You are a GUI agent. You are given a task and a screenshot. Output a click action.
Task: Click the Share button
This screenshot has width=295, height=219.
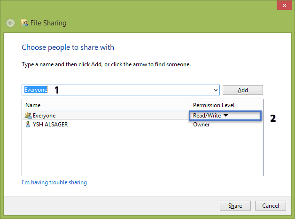click(235, 206)
